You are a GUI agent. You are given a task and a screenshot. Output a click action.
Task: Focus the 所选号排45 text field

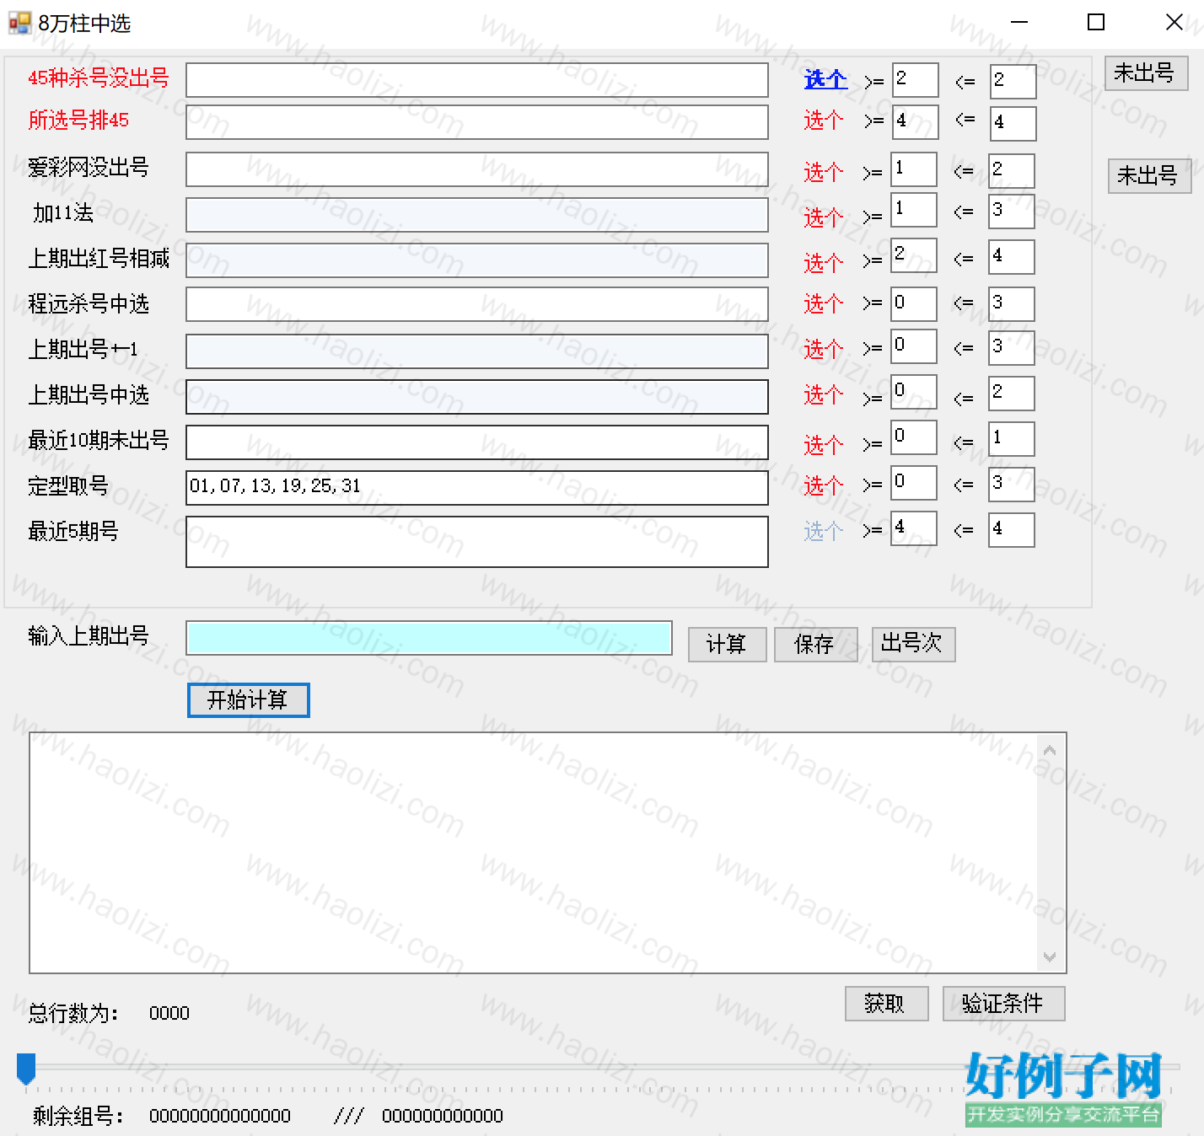pyautogui.click(x=477, y=122)
